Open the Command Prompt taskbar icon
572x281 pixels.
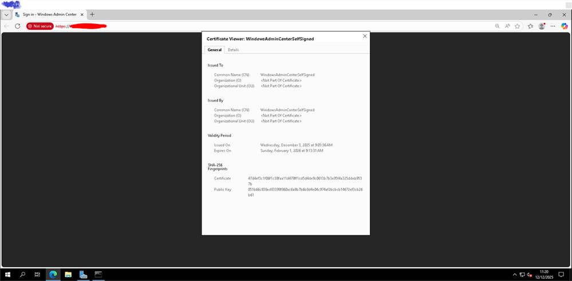pyautogui.click(x=98, y=275)
